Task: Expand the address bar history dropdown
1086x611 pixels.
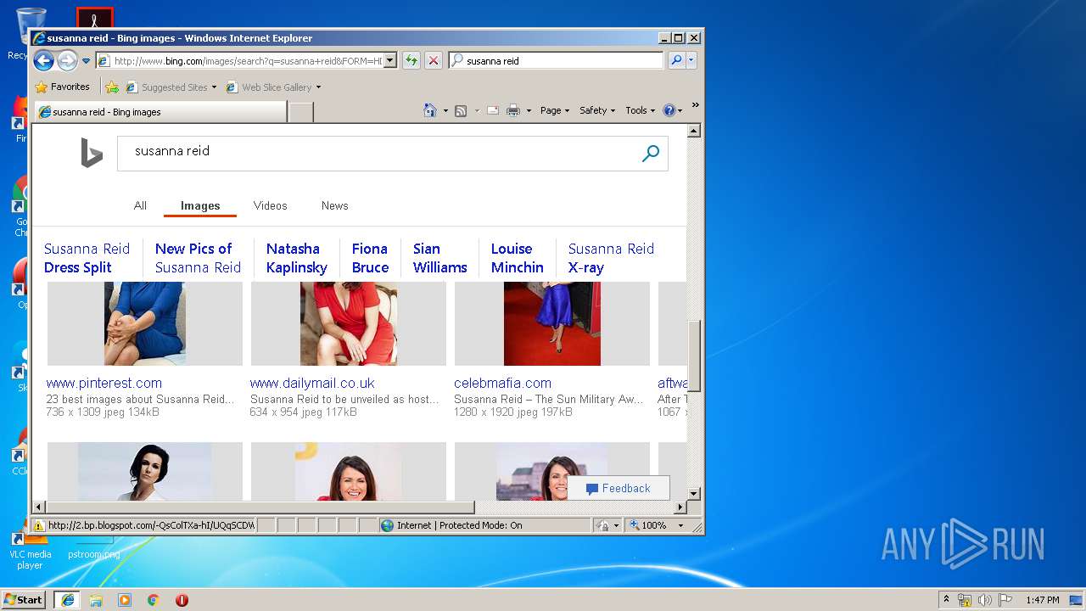Action: [x=390, y=60]
